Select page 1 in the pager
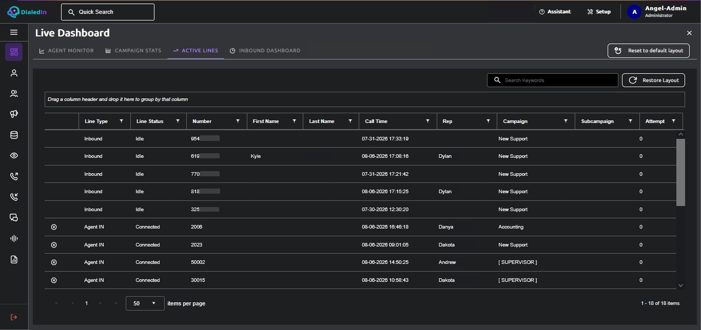Screen dimensions: 701x330 click(x=86, y=303)
